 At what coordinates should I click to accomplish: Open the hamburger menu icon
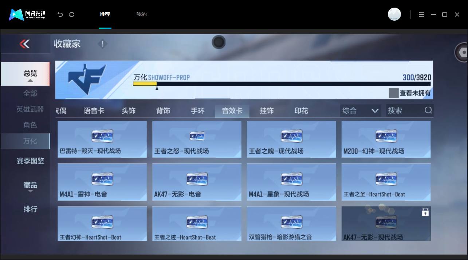pyautogui.click(x=422, y=15)
